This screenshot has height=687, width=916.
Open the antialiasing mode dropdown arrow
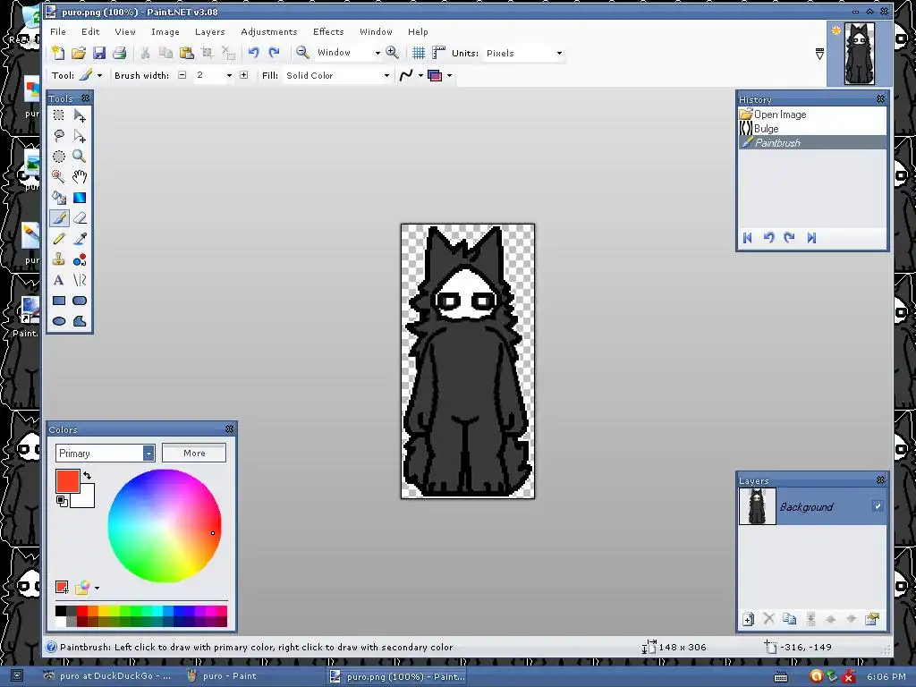(x=420, y=75)
